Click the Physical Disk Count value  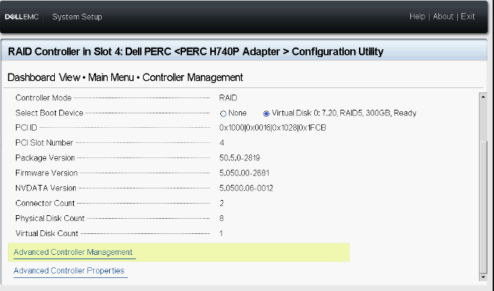(222, 218)
